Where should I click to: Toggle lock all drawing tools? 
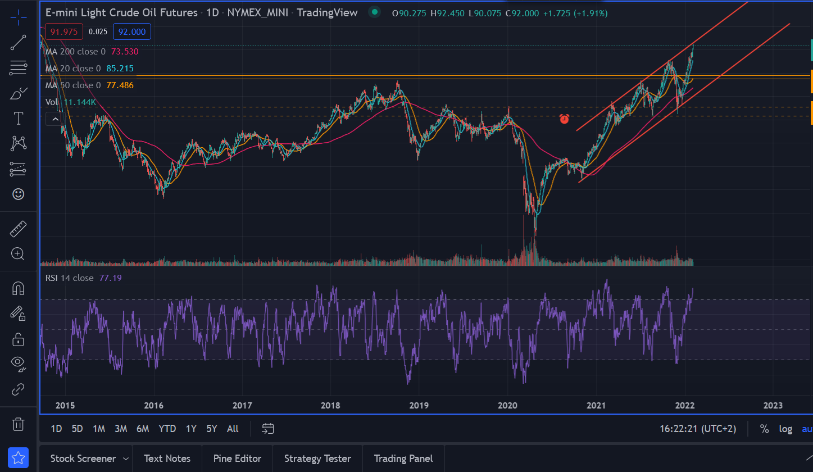click(18, 339)
